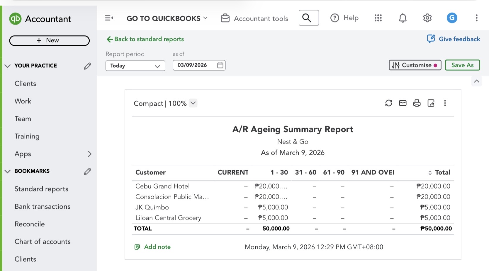
Task: Collapse the report header panel arrow
Action: pos(476,81)
